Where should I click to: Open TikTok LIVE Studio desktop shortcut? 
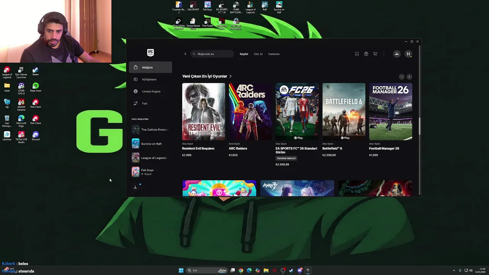(x=21, y=137)
